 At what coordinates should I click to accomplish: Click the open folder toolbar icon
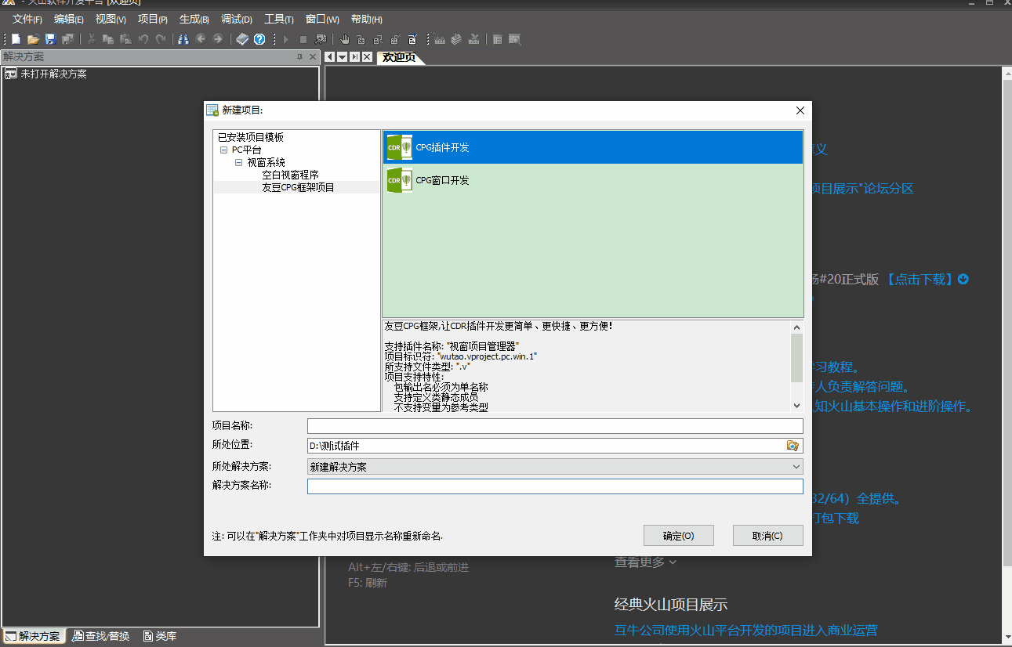(33, 39)
